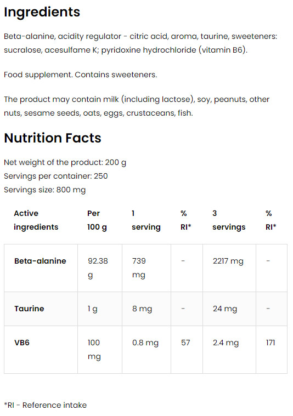293x416 pixels.
Task: Click the 1 serving column header
Action: [x=146, y=220]
